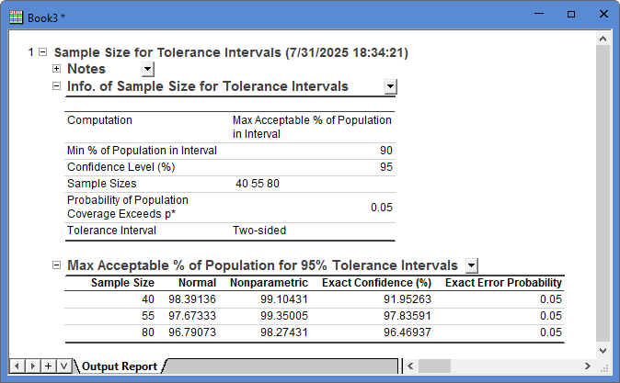Viewport: 620px width, 383px height.
Task: Click the Nonparametric column header
Action: [269, 283]
